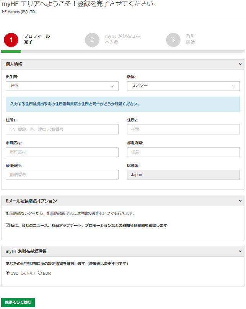Focus the 都道府県 input field
The image size is (246, 309).
[x=183, y=152]
